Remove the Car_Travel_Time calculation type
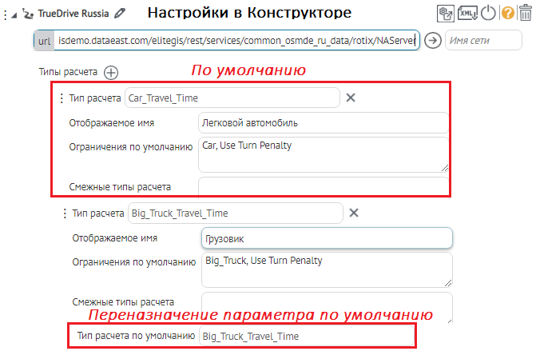 click(x=350, y=98)
